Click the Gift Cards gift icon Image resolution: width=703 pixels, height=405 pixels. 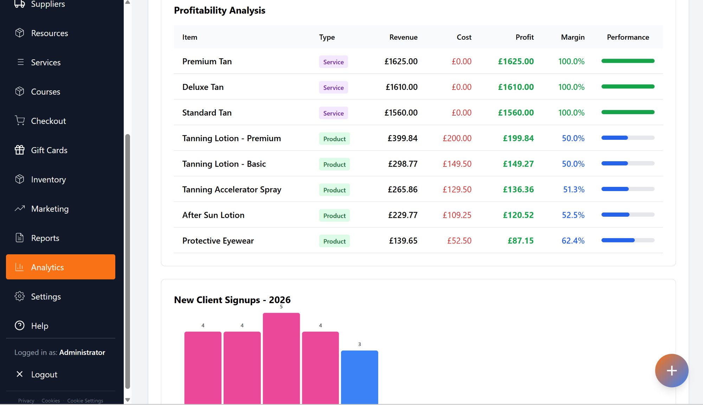pyautogui.click(x=20, y=150)
